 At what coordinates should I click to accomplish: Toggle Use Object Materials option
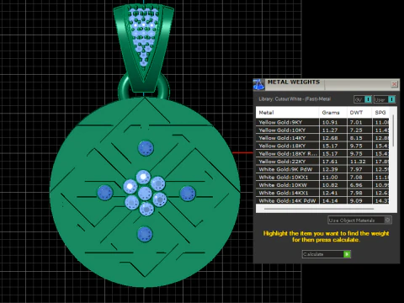coord(359,221)
